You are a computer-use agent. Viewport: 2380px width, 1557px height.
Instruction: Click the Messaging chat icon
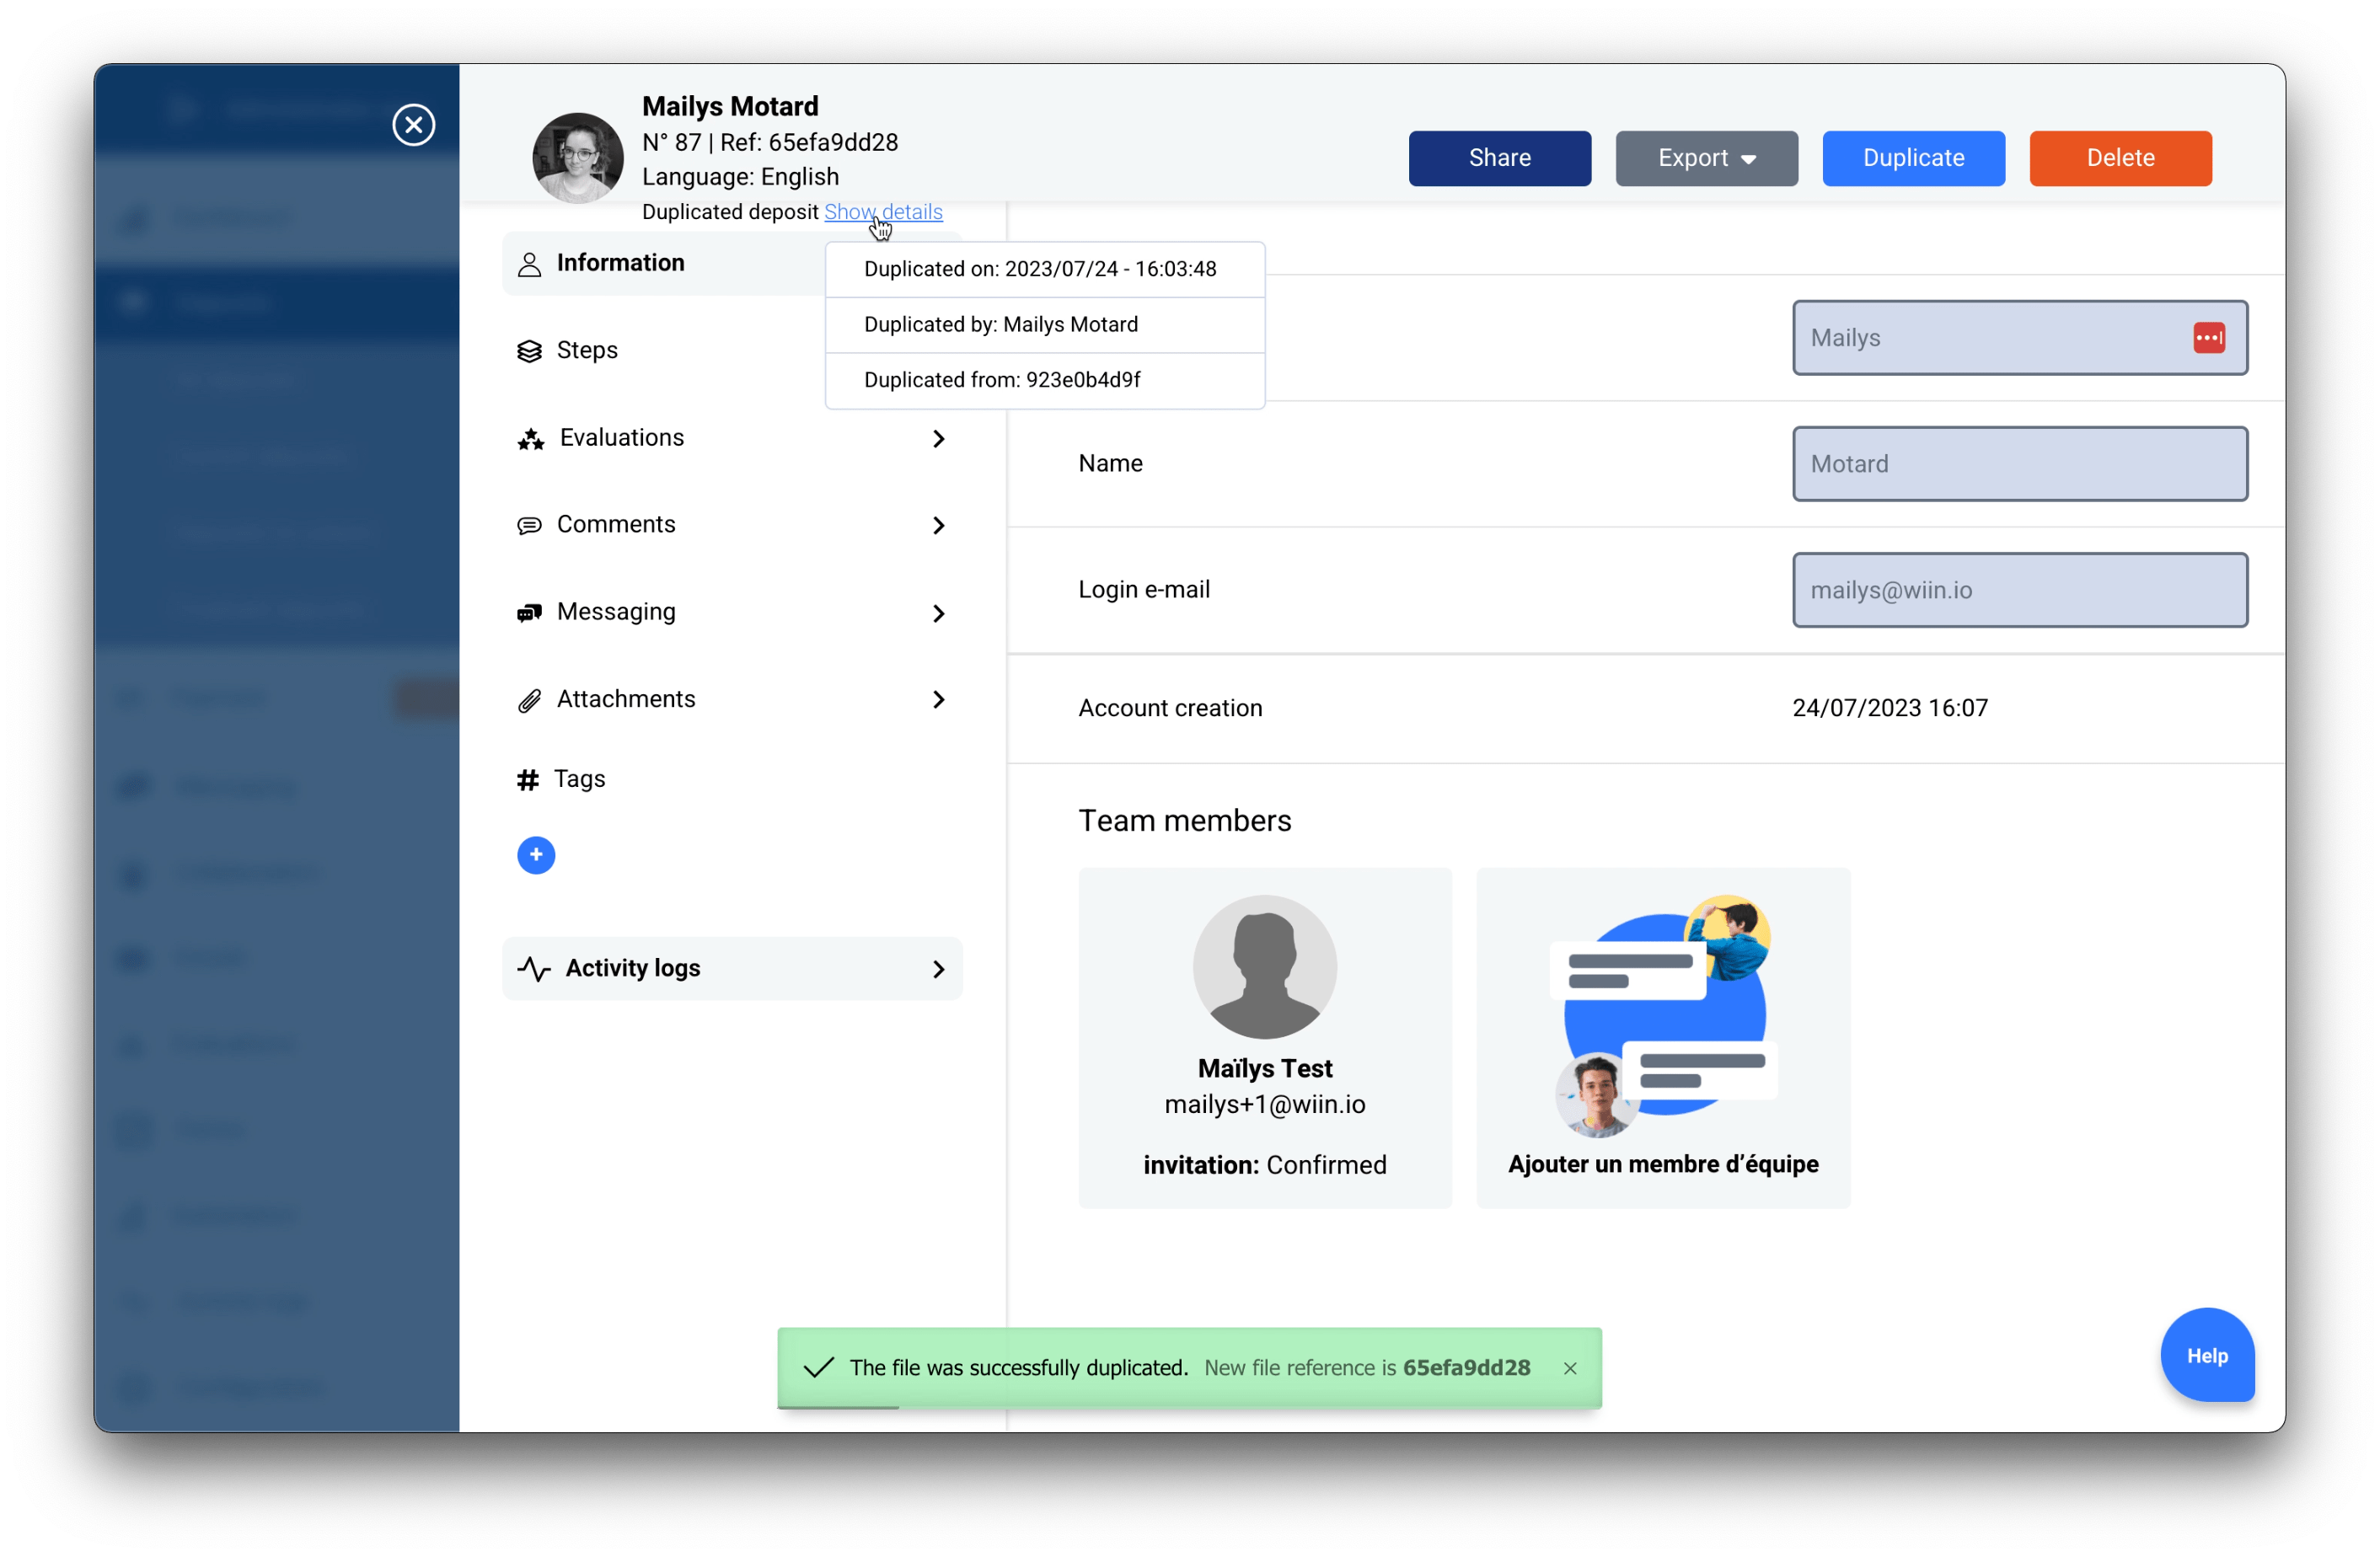(x=529, y=612)
